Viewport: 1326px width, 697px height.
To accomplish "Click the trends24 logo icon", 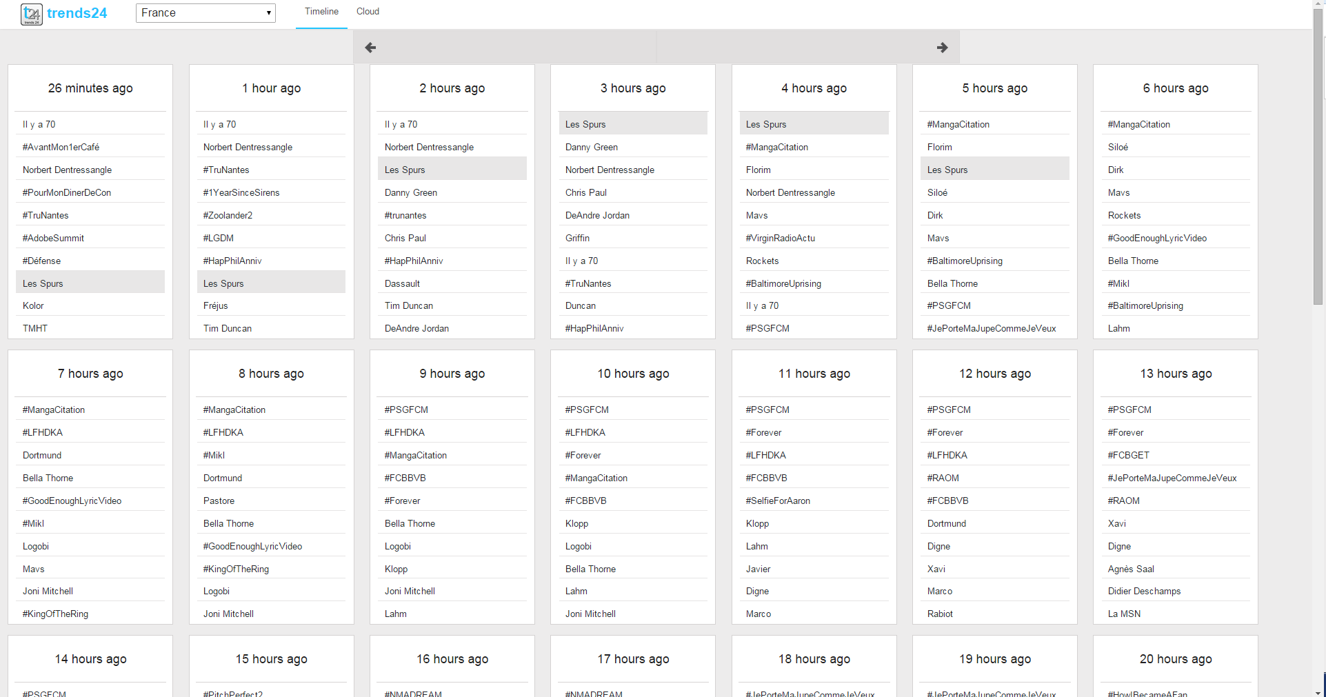I will [x=31, y=14].
